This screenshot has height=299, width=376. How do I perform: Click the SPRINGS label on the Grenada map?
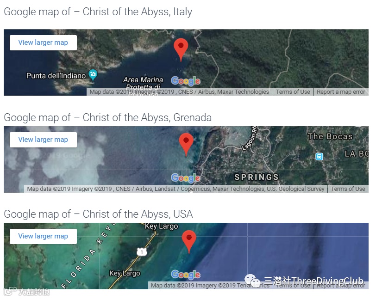(257, 177)
